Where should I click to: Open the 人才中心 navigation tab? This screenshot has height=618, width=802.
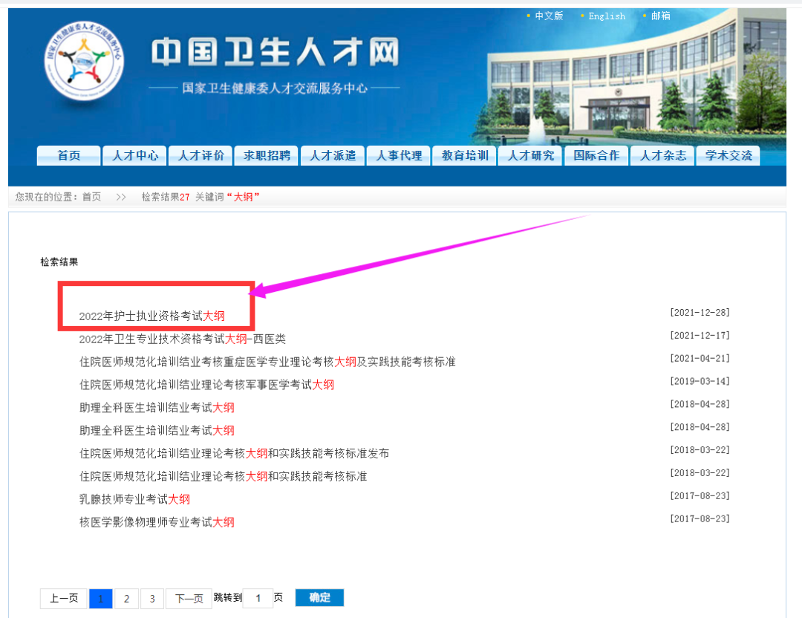click(134, 155)
